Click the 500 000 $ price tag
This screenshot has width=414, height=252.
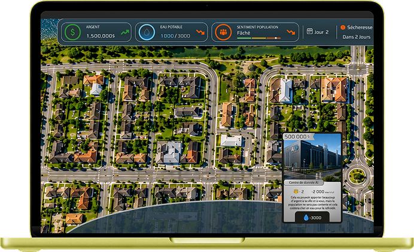[299, 137]
